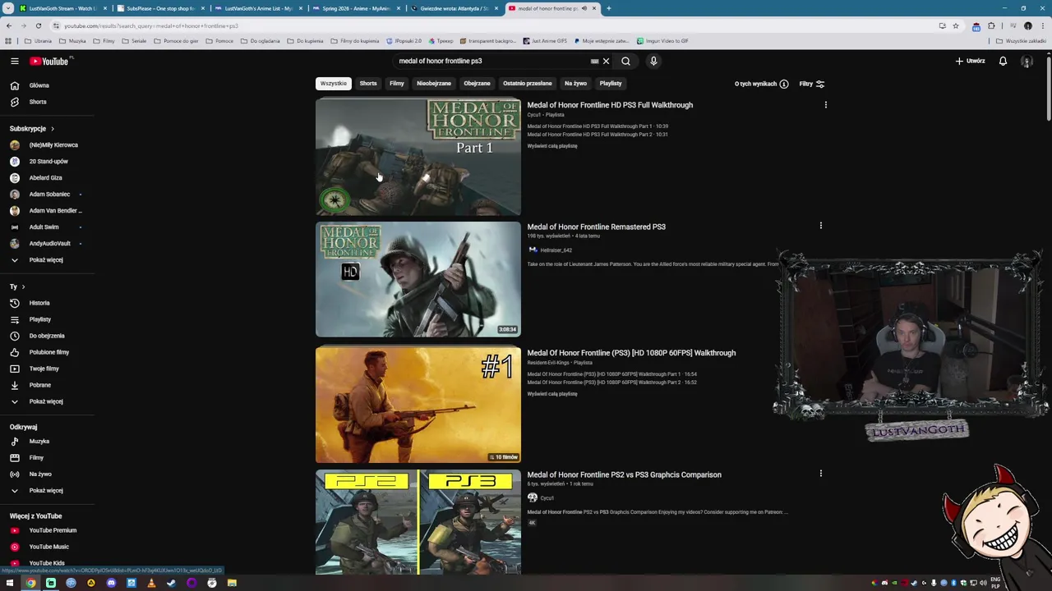Bookmark this page with the star icon
1052x591 pixels.
tap(955, 25)
